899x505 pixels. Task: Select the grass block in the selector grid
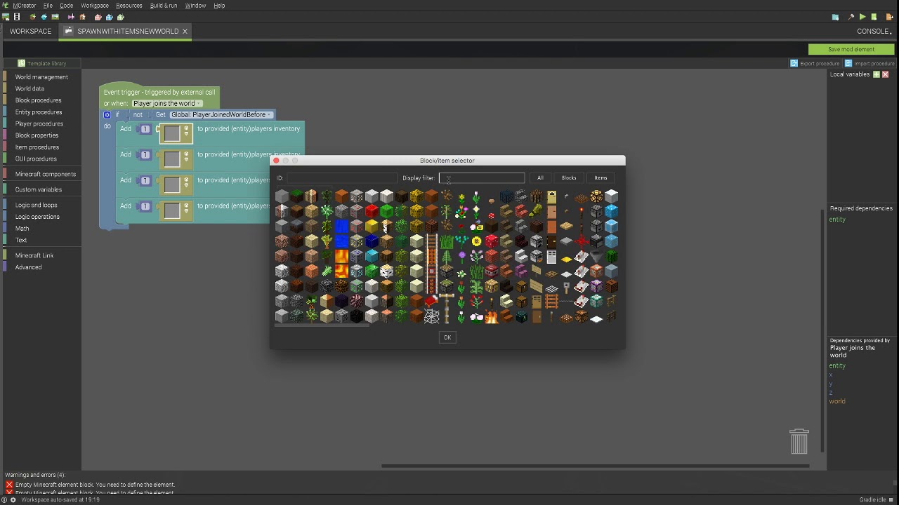pyautogui.click(x=297, y=196)
